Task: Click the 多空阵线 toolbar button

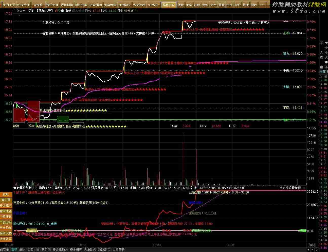Action: 139,5
